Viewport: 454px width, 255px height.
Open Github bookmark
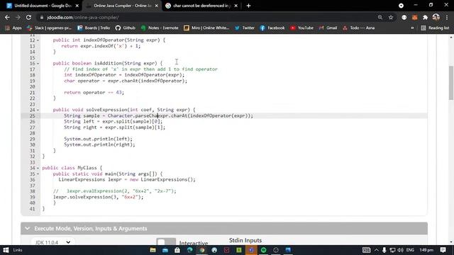[x=126, y=28]
